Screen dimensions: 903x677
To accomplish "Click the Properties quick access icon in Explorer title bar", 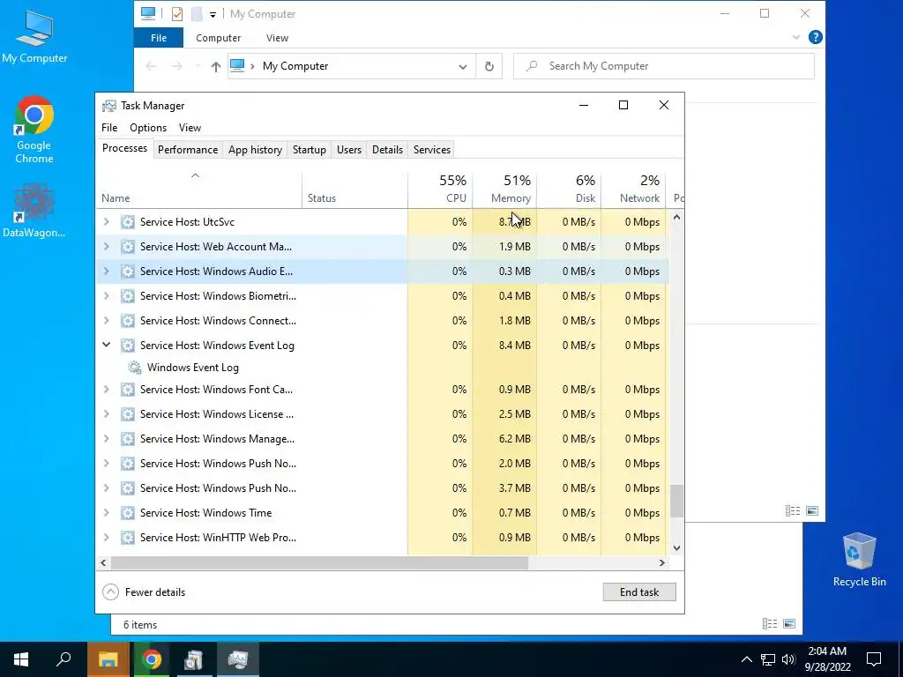I will pos(176,14).
